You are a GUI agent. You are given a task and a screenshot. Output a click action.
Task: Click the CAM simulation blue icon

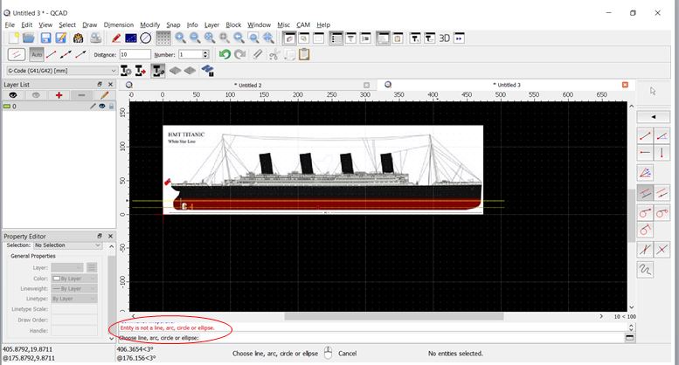click(x=207, y=71)
